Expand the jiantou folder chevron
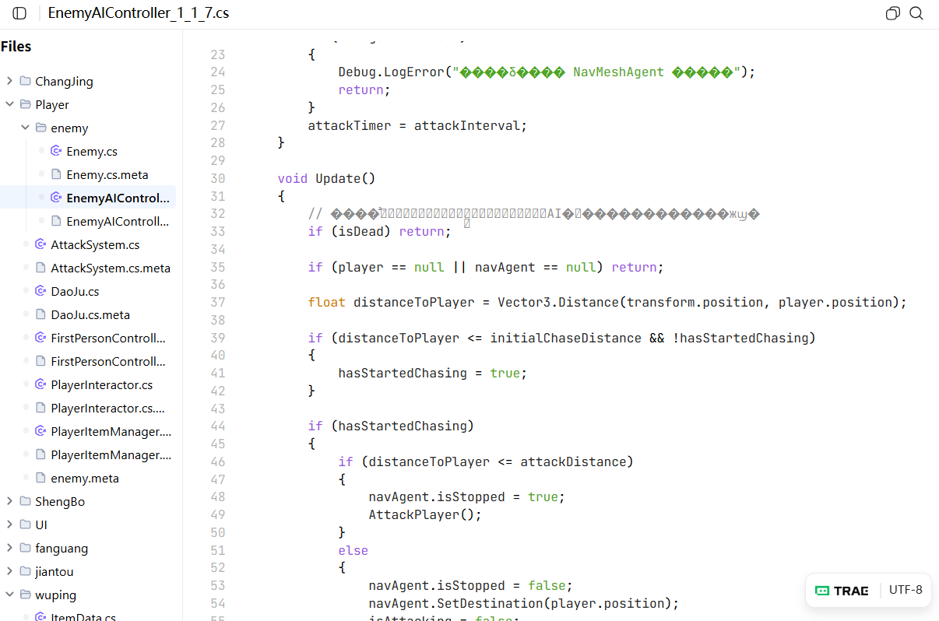 point(9,571)
